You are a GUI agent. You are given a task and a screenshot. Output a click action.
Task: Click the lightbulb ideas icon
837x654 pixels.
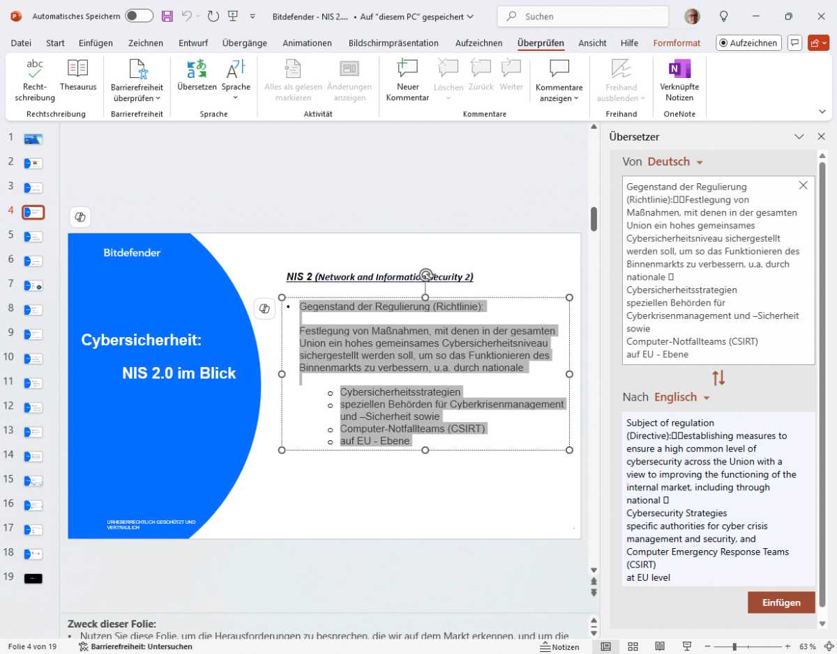724,16
